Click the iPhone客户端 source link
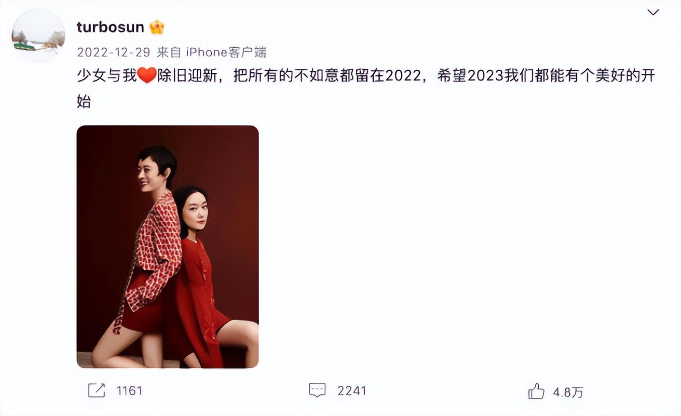This screenshot has height=416, width=681. (x=226, y=52)
